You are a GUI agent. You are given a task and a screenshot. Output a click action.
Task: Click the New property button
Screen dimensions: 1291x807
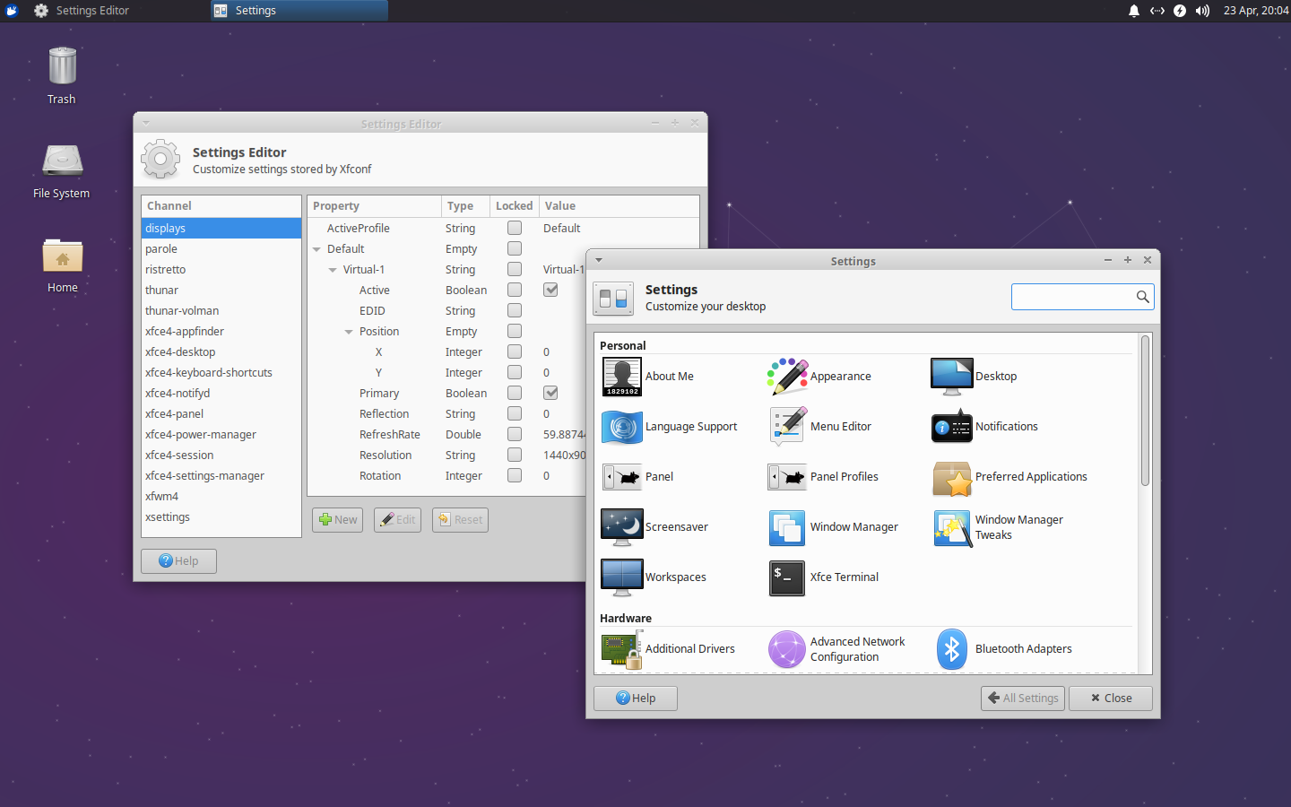click(x=337, y=519)
